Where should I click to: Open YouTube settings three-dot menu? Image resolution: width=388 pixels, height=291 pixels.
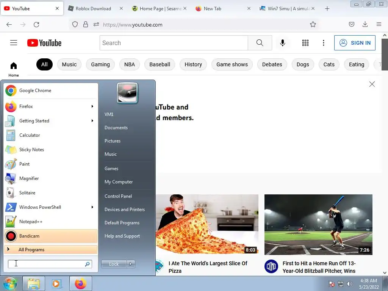[x=324, y=43]
